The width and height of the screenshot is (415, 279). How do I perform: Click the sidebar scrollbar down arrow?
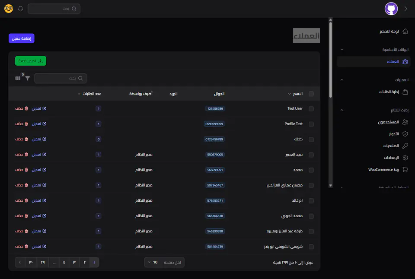coord(330,186)
